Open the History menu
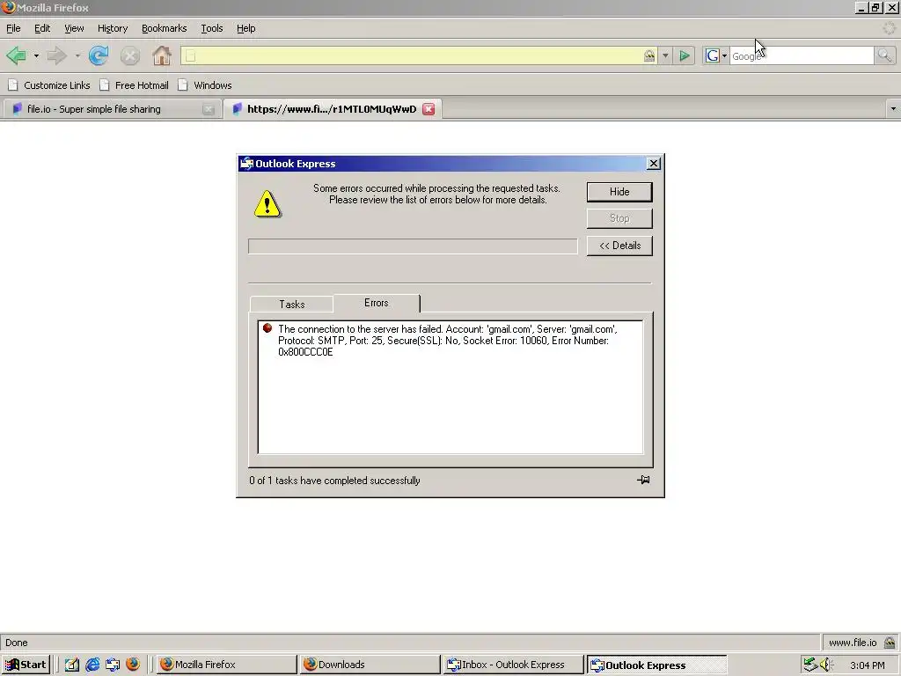The image size is (901, 676). pyautogui.click(x=113, y=28)
